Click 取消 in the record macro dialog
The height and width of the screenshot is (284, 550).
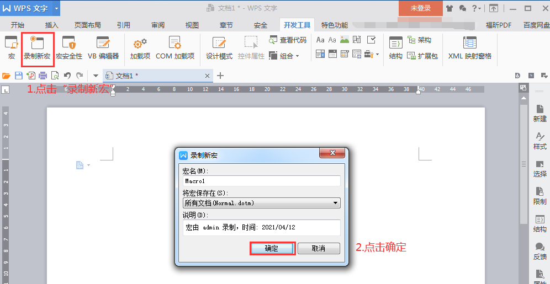coord(319,248)
